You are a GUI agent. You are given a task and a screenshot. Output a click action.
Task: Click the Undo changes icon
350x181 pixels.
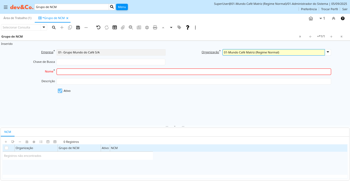coord(98,27)
